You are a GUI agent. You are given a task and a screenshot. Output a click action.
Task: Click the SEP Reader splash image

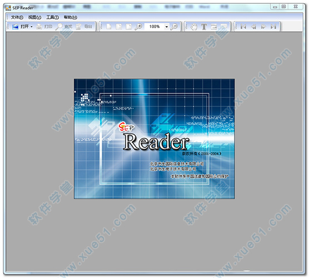tap(154, 138)
